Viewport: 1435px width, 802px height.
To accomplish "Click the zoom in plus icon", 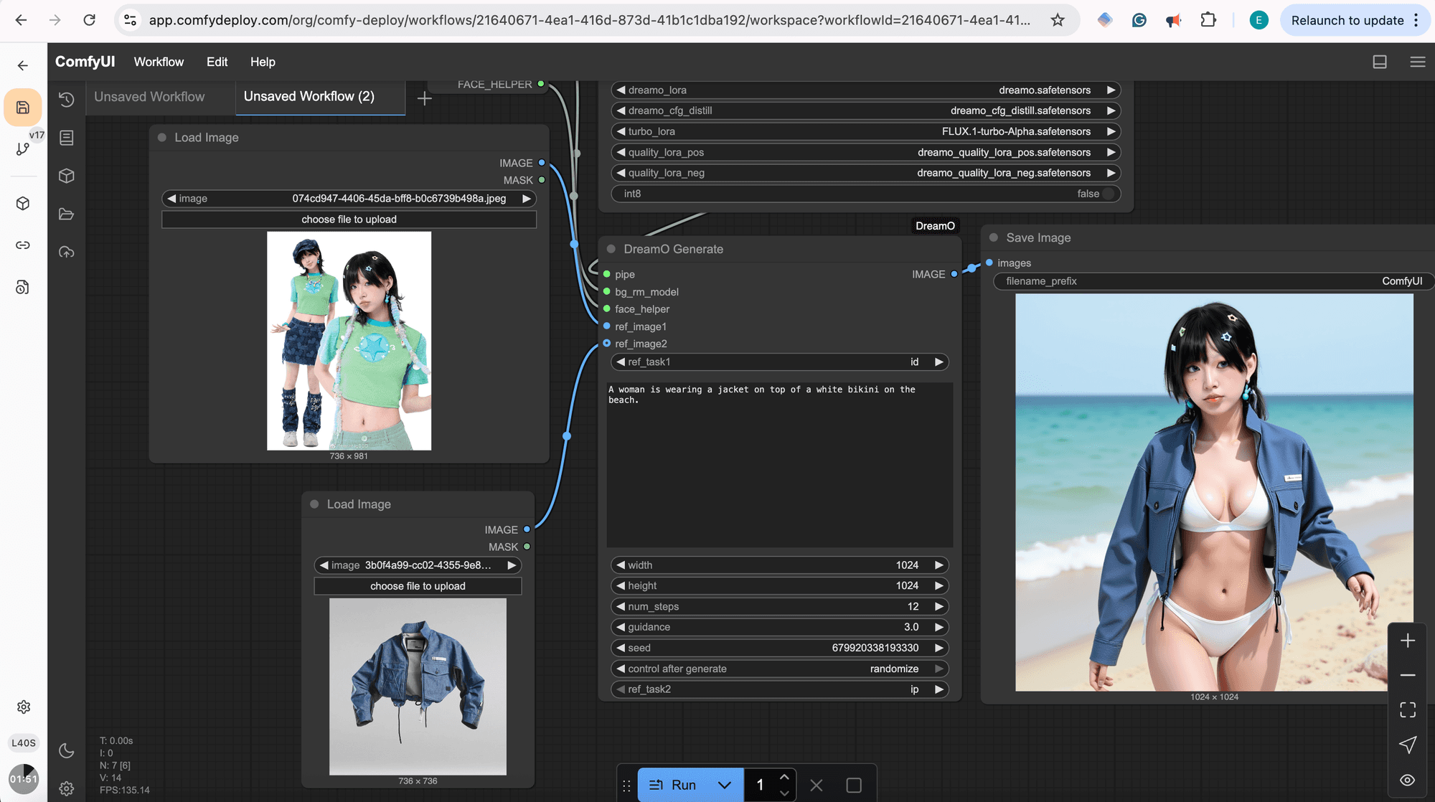I will (x=1407, y=641).
